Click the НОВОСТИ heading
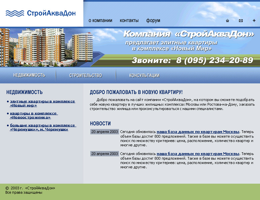The width and height of the screenshot is (260, 200). point(100,124)
